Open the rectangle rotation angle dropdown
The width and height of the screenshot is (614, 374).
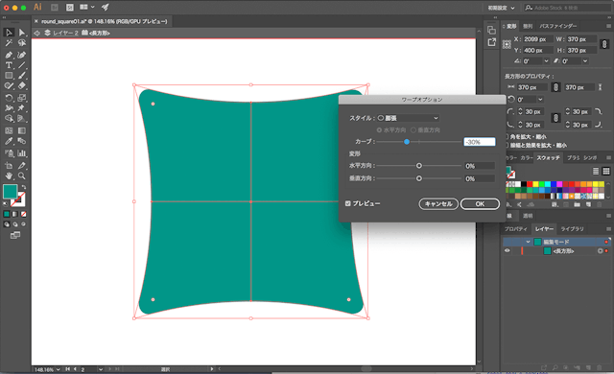coord(540,100)
